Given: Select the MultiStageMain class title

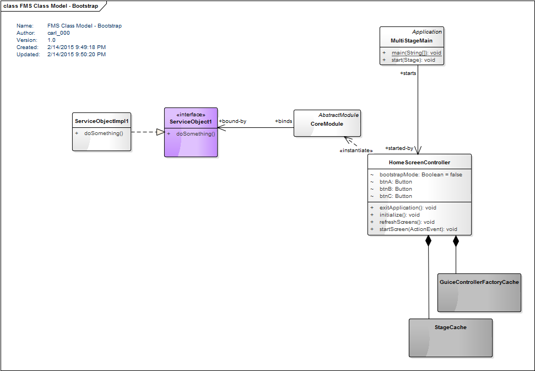Looking at the screenshot, I should coord(412,41).
